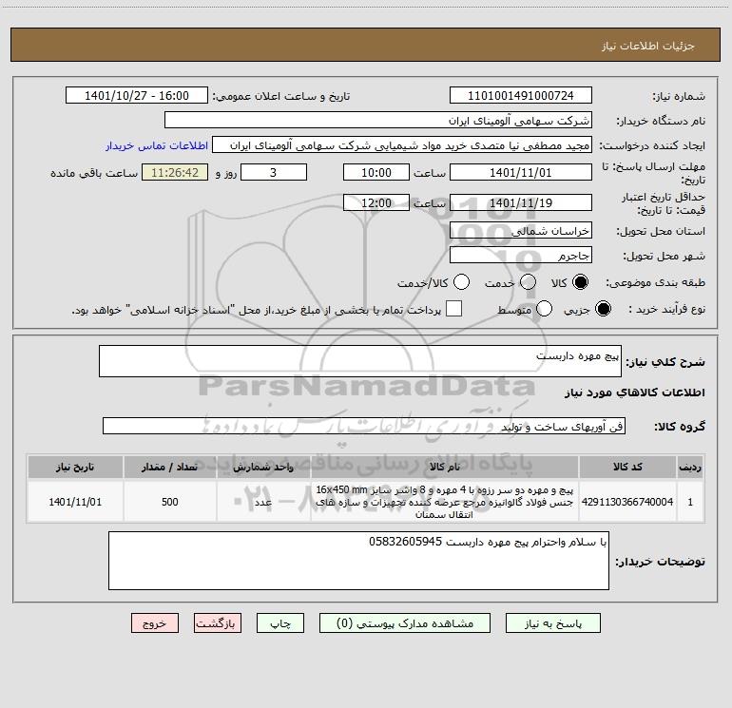This screenshot has width=732, height=708.
Task: Click the پاسخ به نیاز button
Action: point(553,623)
